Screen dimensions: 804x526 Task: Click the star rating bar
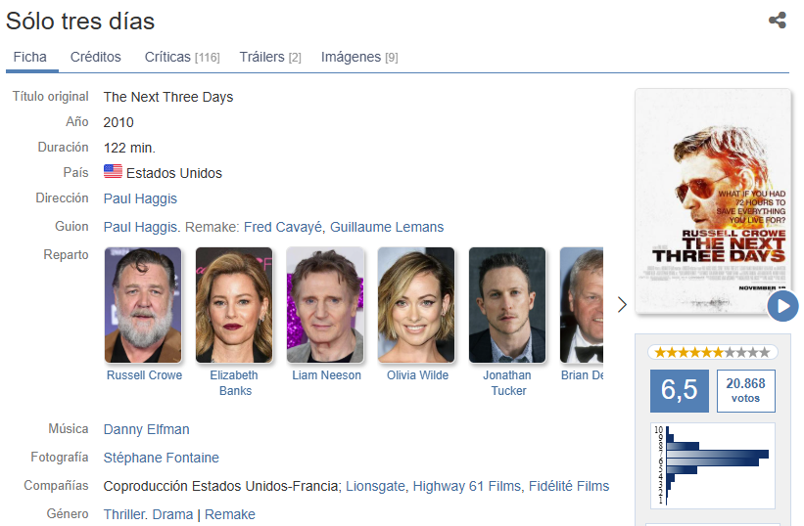pos(712,352)
